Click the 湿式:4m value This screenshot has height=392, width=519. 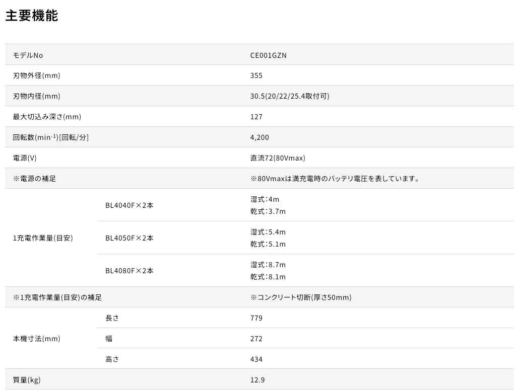coord(265,199)
